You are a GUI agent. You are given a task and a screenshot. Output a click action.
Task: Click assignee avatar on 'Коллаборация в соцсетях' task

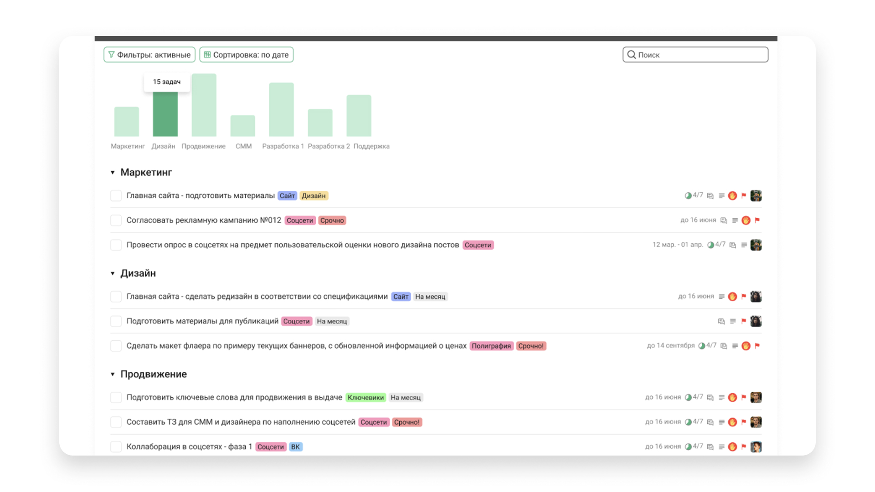click(x=756, y=447)
